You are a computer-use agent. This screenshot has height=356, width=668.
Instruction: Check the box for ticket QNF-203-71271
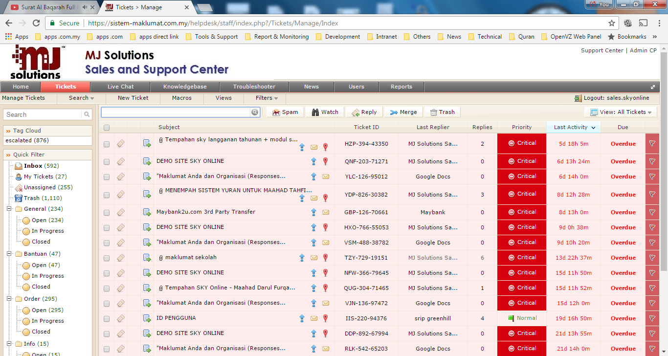tap(107, 162)
